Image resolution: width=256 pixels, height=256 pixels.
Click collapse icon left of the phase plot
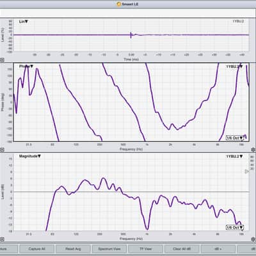point(2,150)
